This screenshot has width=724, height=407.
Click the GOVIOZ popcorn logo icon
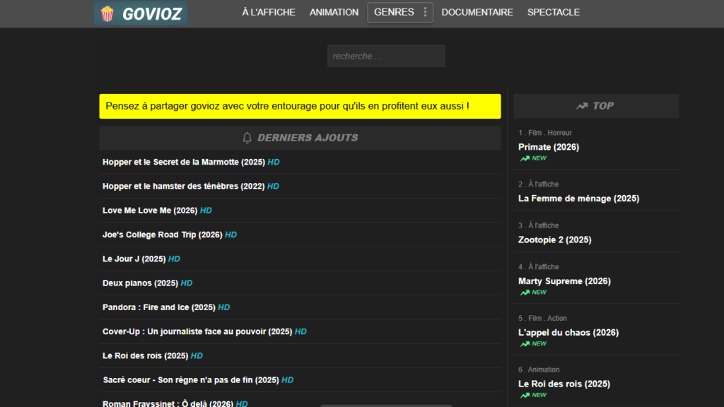pyautogui.click(x=107, y=13)
